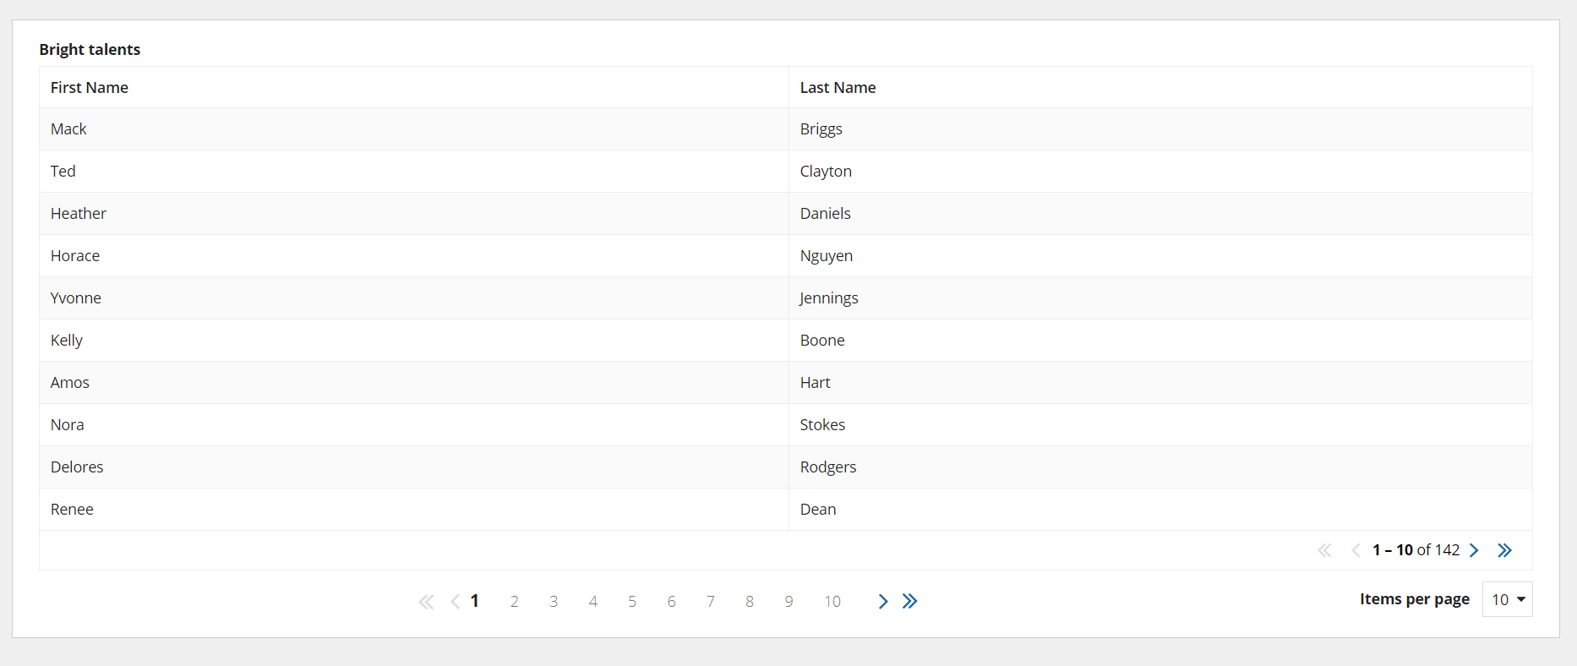Go to next page in grid pager
This screenshot has height=666, width=1577.
point(1474,550)
